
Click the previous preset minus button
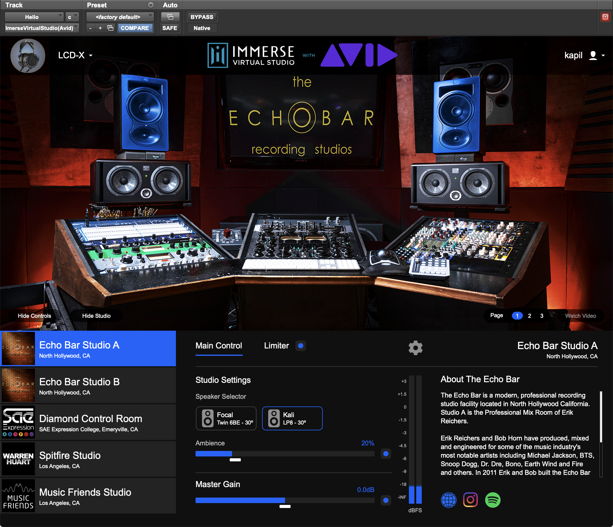(x=90, y=28)
